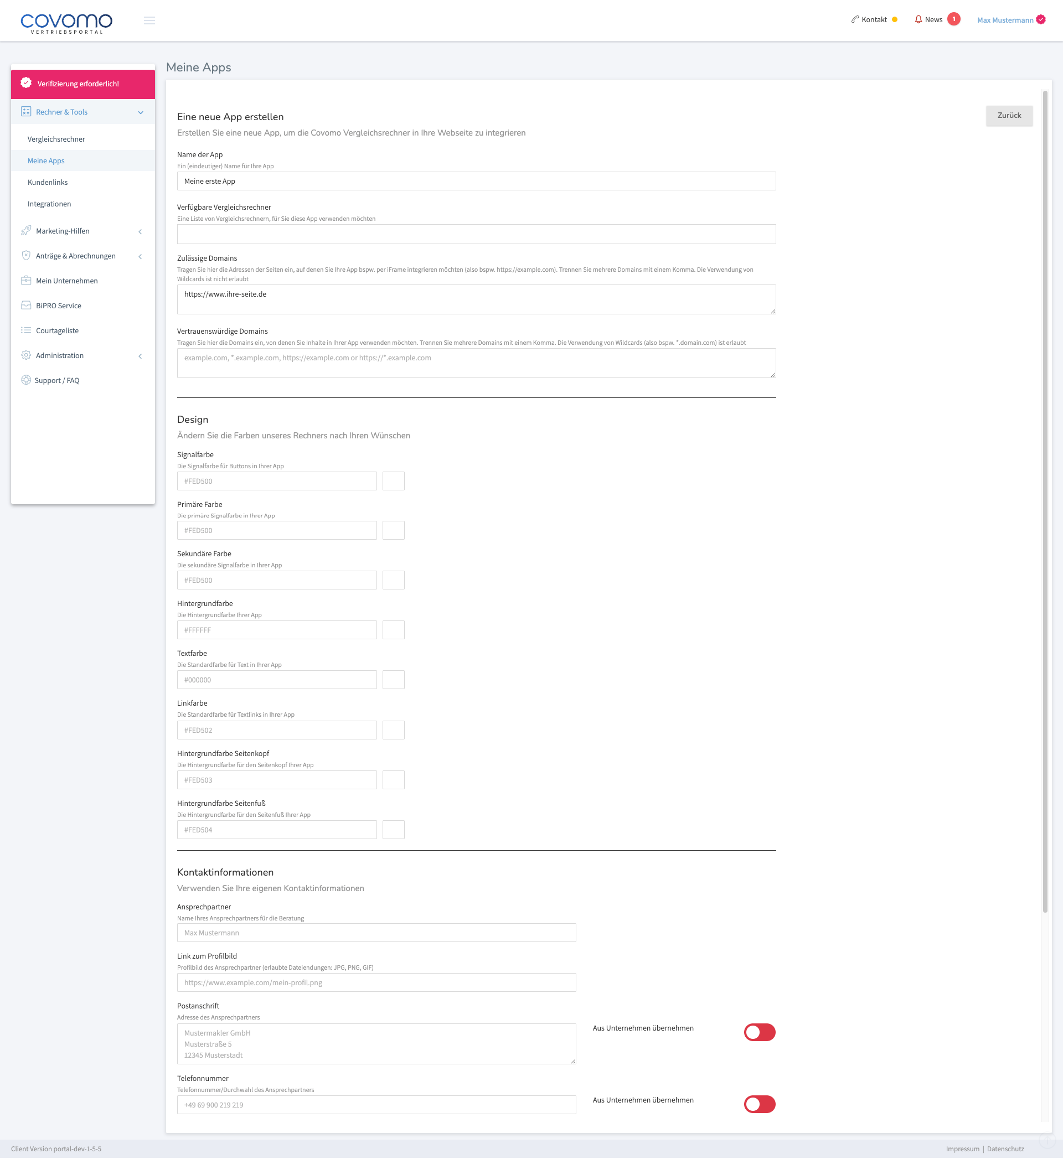Open the Datenschutz footer link

point(1005,1148)
